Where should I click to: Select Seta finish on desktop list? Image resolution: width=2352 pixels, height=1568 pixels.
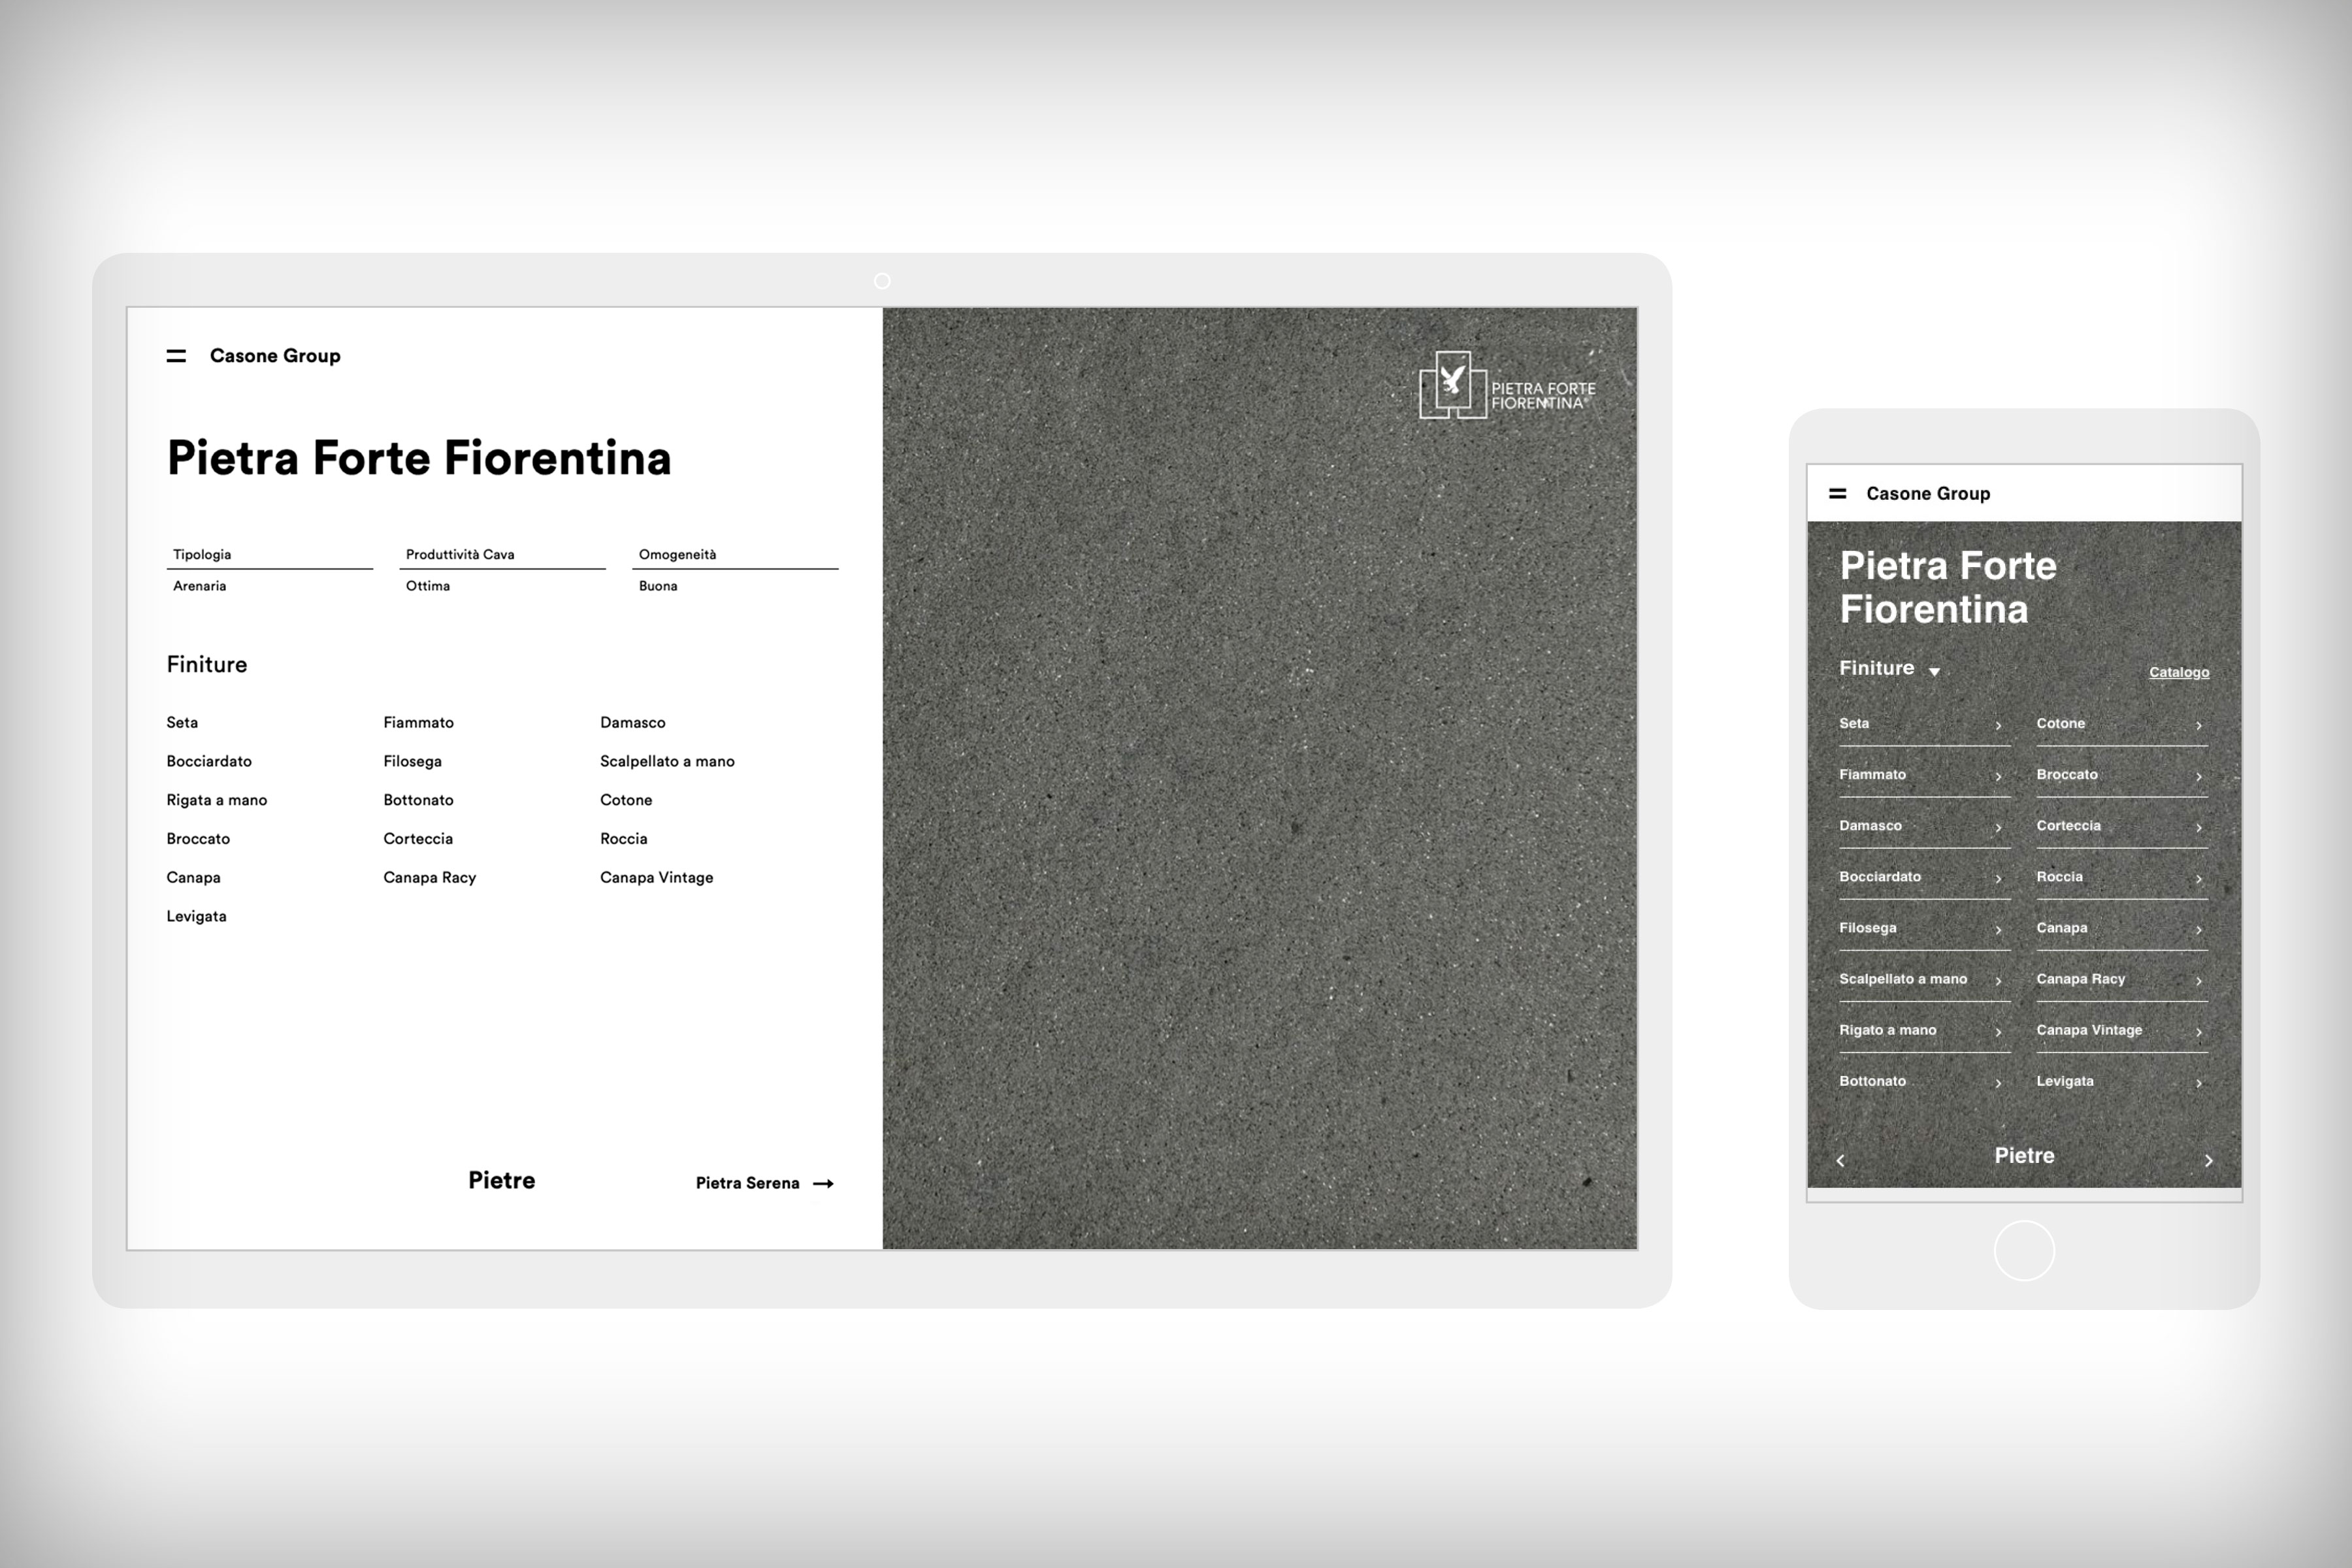182,722
